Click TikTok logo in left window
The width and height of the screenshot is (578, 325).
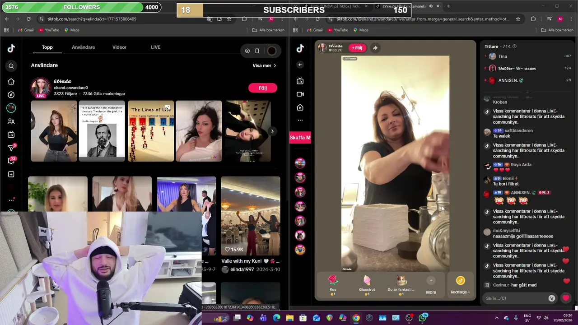point(11,49)
